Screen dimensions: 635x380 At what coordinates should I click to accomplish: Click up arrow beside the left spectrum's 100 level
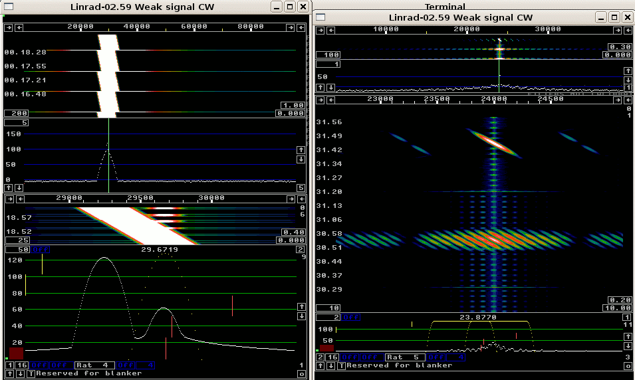click(301, 150)
